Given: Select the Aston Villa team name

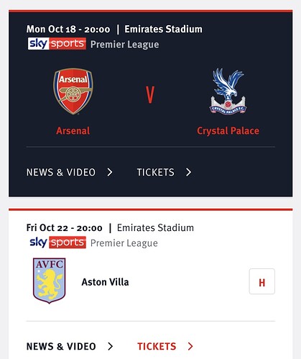Looking at the screenshot, I should (105, 282).
